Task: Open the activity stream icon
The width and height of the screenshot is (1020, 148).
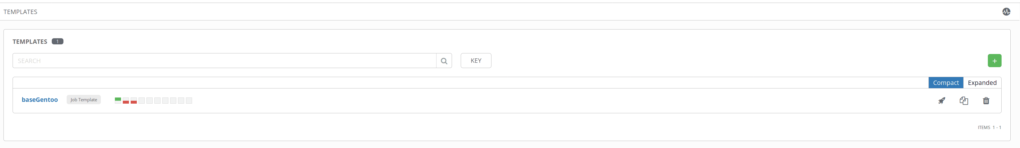Action: tap(1006, 12)
